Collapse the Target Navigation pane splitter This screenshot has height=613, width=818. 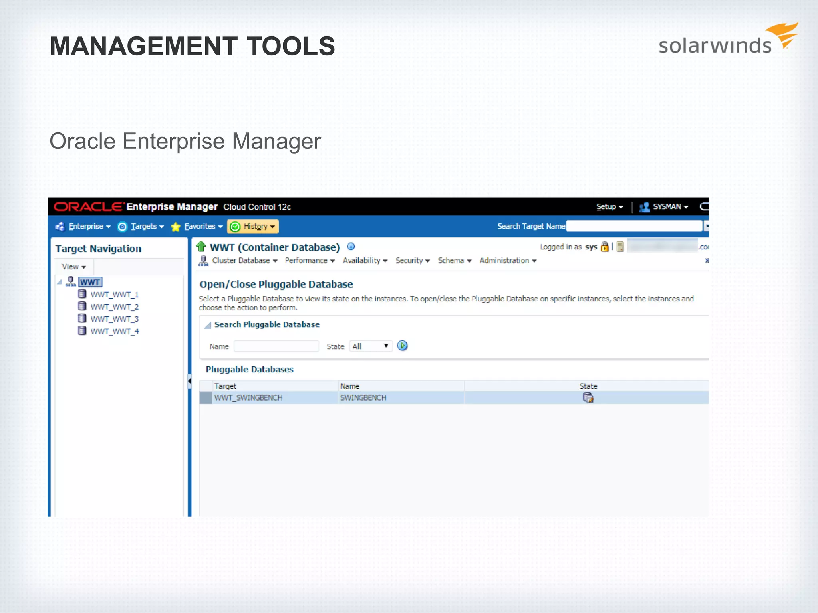click(x=189, y=381)
